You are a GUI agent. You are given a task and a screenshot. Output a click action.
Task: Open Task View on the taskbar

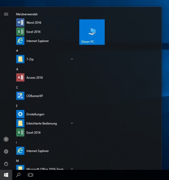(31, 175)
